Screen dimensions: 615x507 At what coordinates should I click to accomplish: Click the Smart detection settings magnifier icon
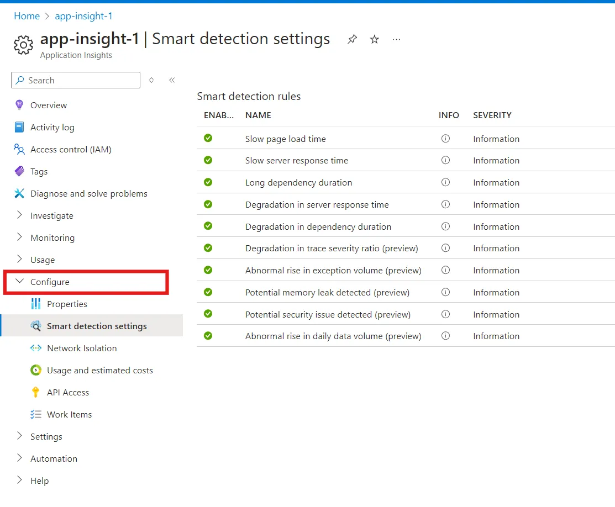coord(36,326)
